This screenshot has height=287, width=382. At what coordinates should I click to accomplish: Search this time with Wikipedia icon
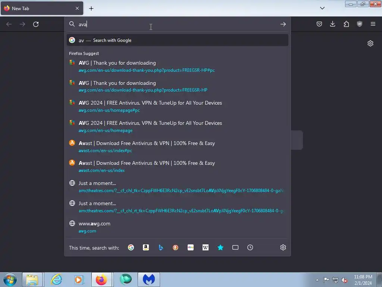(206, 247)
